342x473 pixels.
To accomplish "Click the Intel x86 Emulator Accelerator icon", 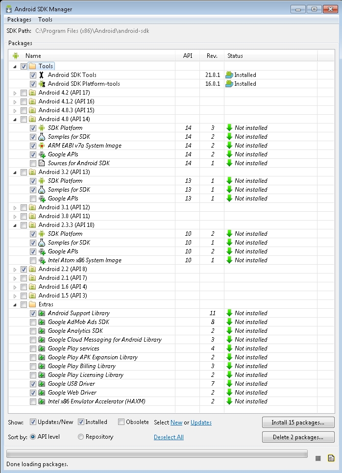I will click(x=42, y=401).
